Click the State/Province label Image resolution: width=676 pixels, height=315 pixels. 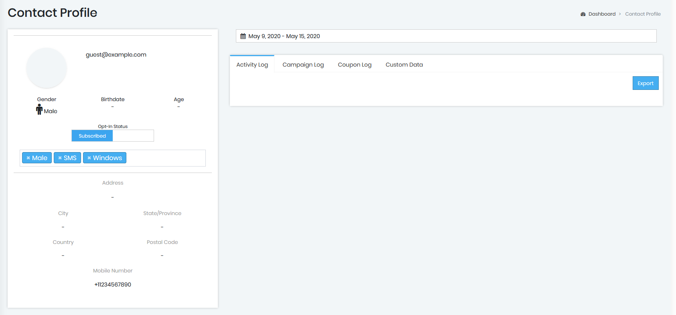[x=162, y=213]
